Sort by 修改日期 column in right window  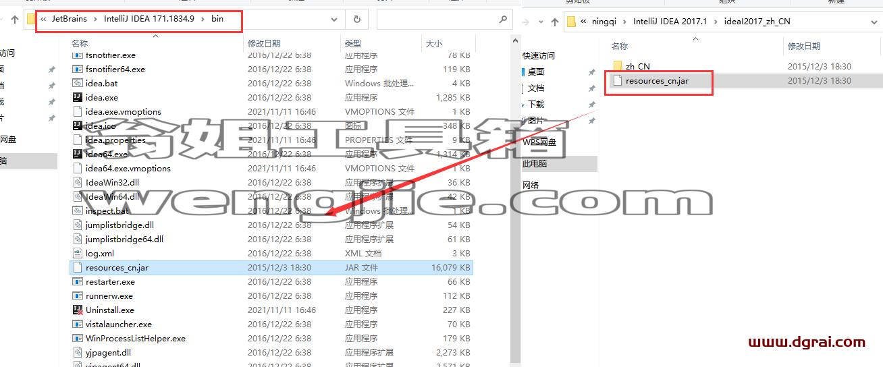point(804,47)
